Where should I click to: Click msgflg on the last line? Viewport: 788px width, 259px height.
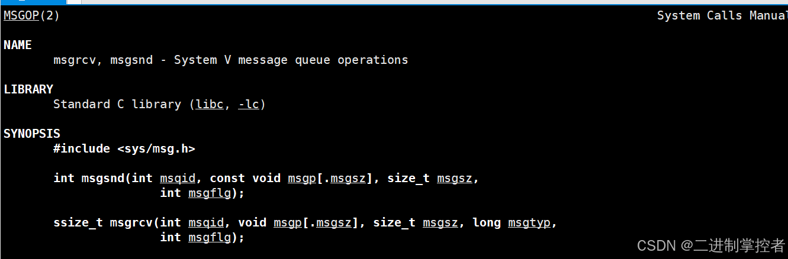click(x=210, y=238)
